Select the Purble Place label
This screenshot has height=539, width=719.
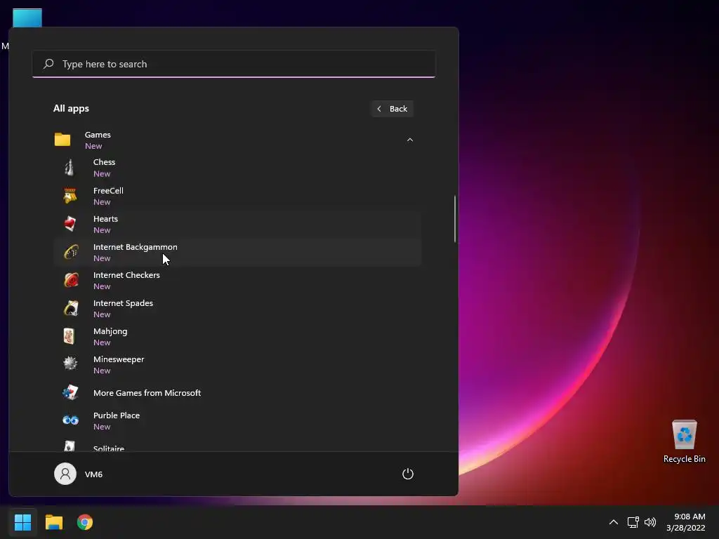[117, 415]
